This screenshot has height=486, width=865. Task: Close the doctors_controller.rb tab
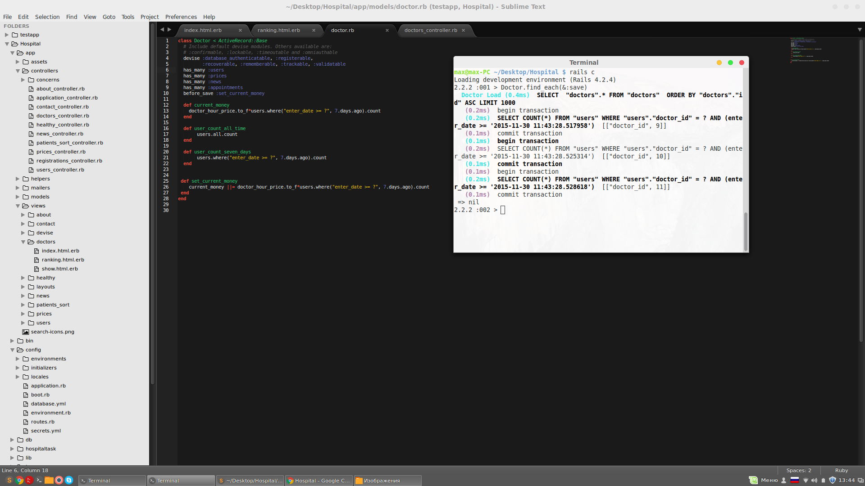pos(463,30)
